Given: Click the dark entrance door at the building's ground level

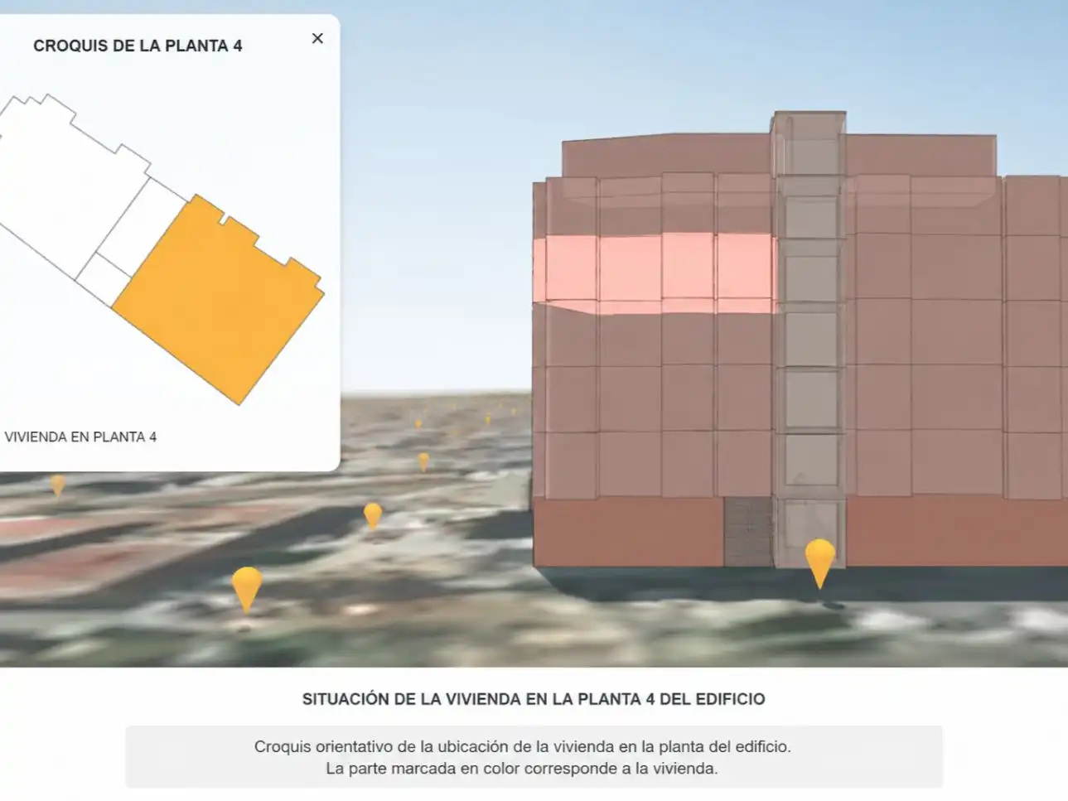Looking at the screenshot, I should [x=748, y=532].
